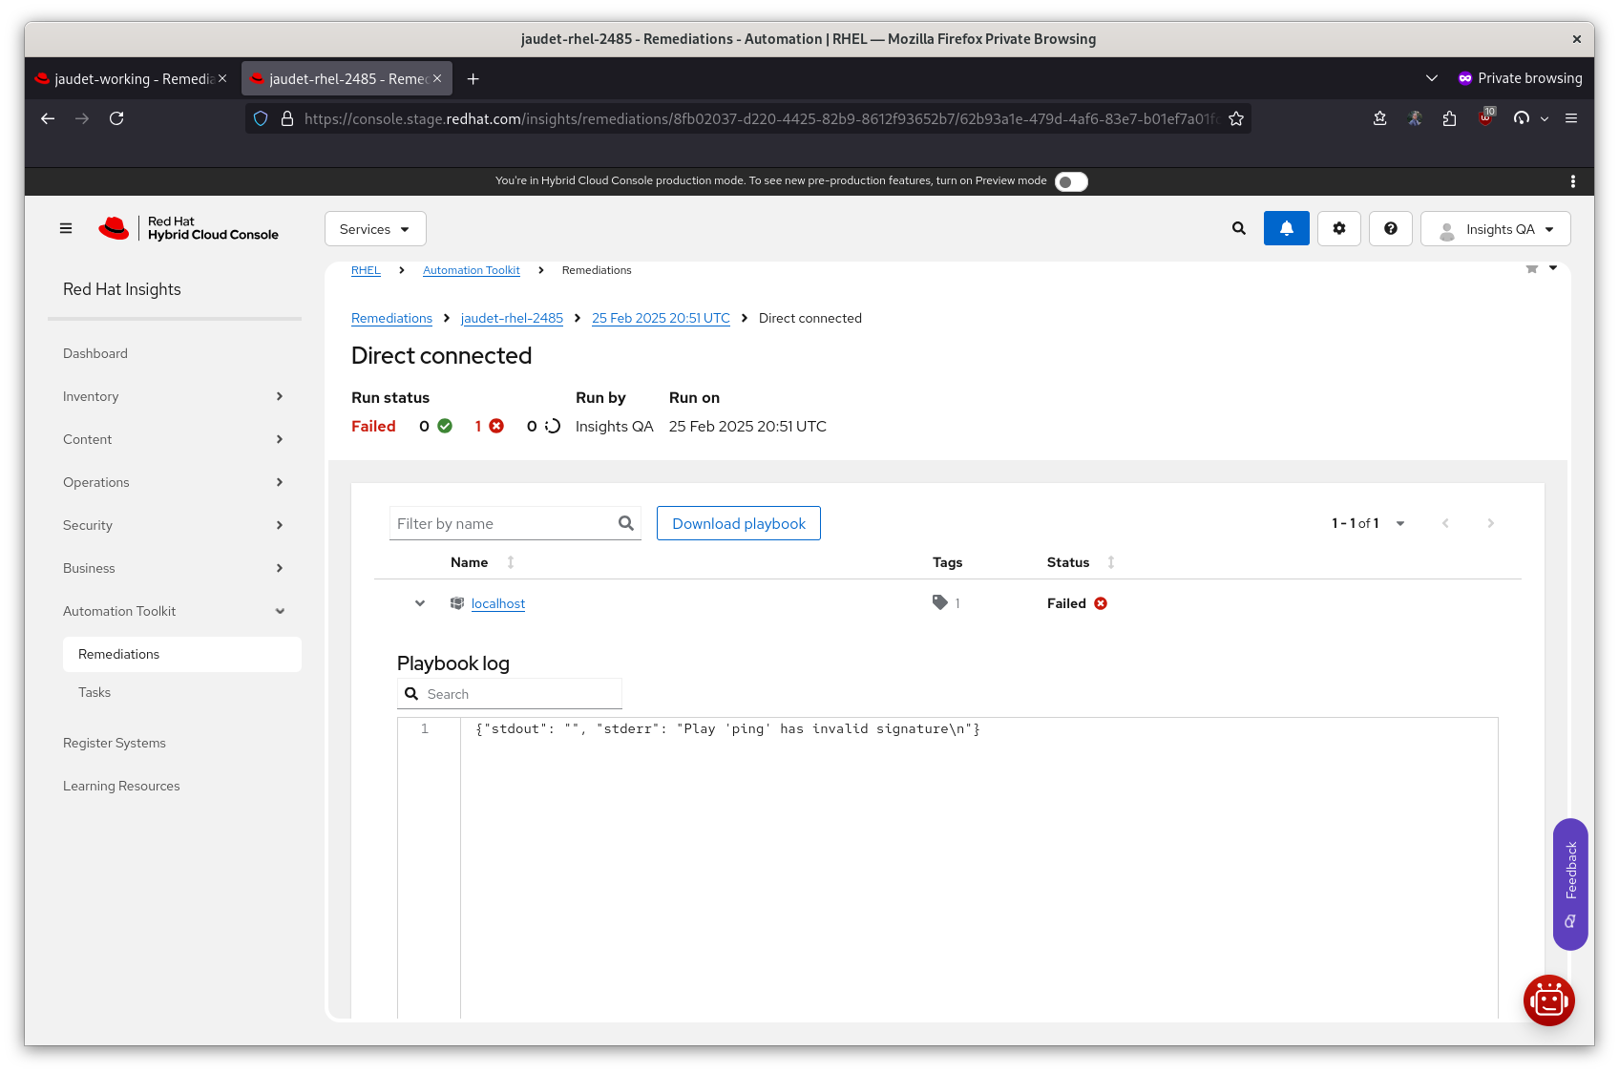Open the jaudet-rhel-2485 breadcrumb link
The height and width of the screenshot is (1073, 1619).
pyautogui.click(x=512, y=318)
